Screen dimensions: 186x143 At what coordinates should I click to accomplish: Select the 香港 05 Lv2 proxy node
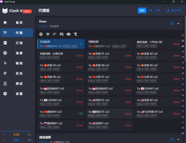[x=158, y=67]
